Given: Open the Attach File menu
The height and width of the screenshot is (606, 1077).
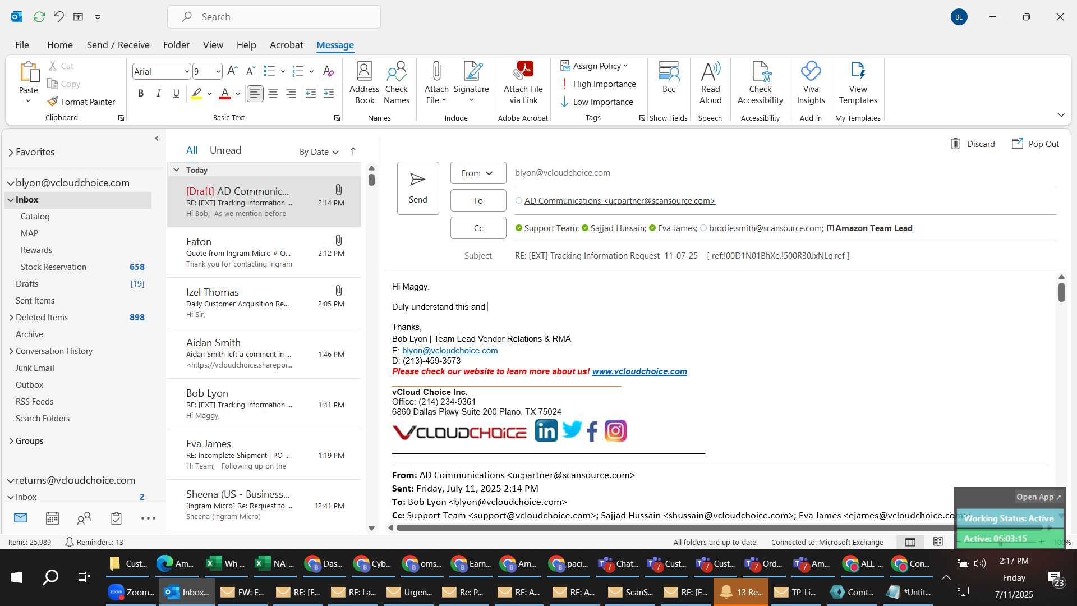Looking at the screenshot, I should 436,82.
